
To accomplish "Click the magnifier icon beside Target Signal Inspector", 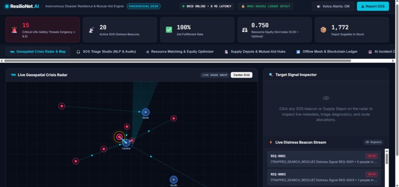I will [271, 75].
